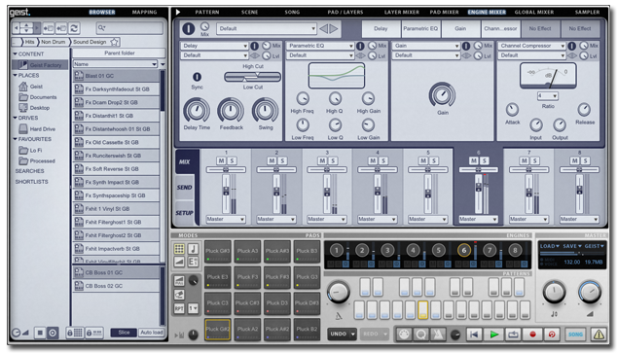The height and width of the screenshot is (353, 617).
Task: Toggle Parametric EQ power button
Action: point(360,46)
